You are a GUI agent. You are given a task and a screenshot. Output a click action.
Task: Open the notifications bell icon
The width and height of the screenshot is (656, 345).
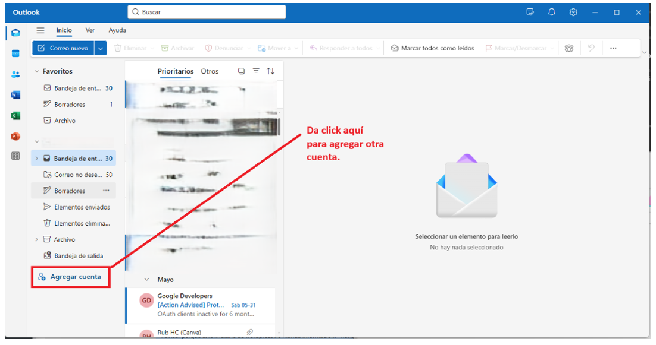point(552,12)
